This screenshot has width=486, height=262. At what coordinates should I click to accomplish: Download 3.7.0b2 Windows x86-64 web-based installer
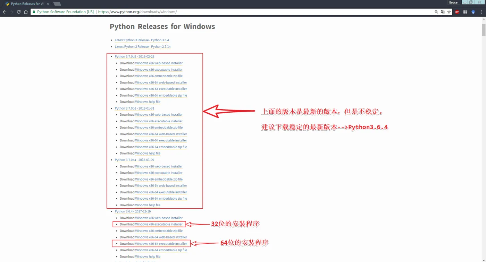coord(161,82)
